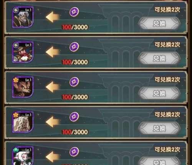Click 兑换 button for the pale-haired hero

click(159, 129)
